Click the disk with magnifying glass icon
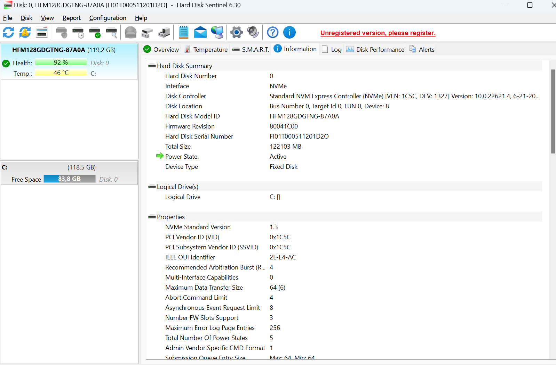The width and height of the screenshot is (556, 365). pos(111,33)
